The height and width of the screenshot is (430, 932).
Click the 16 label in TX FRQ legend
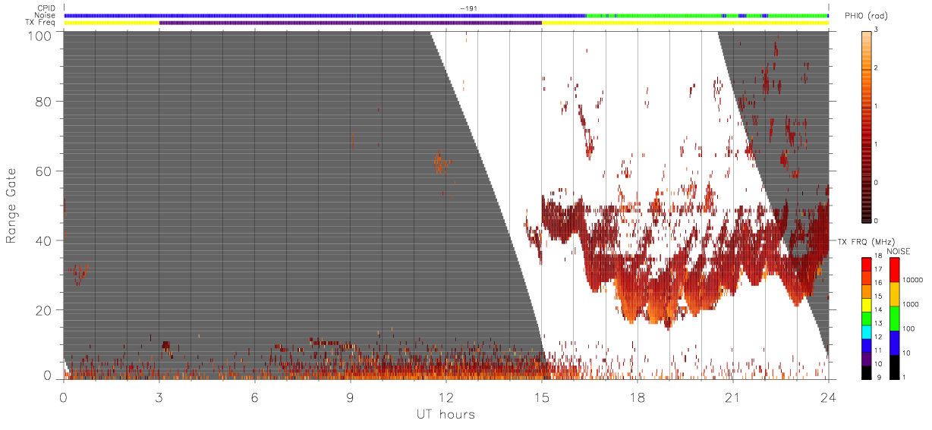880,282
